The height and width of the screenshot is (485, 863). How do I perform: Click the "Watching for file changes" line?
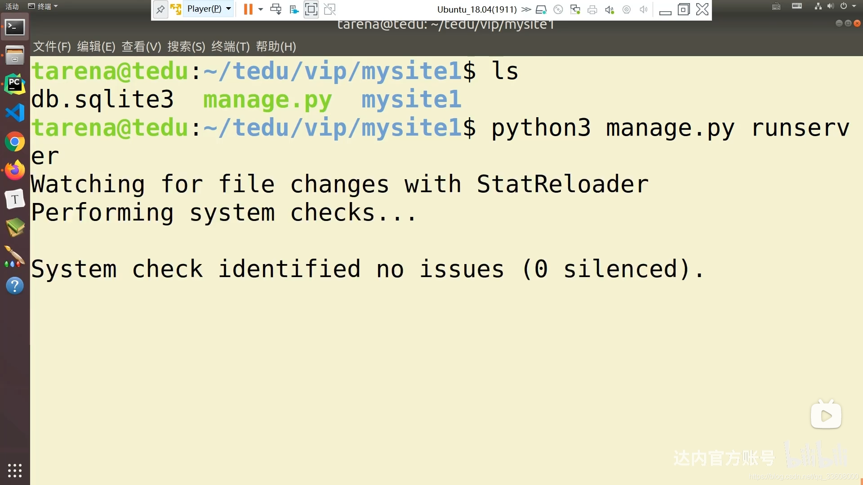pos(340,184)
